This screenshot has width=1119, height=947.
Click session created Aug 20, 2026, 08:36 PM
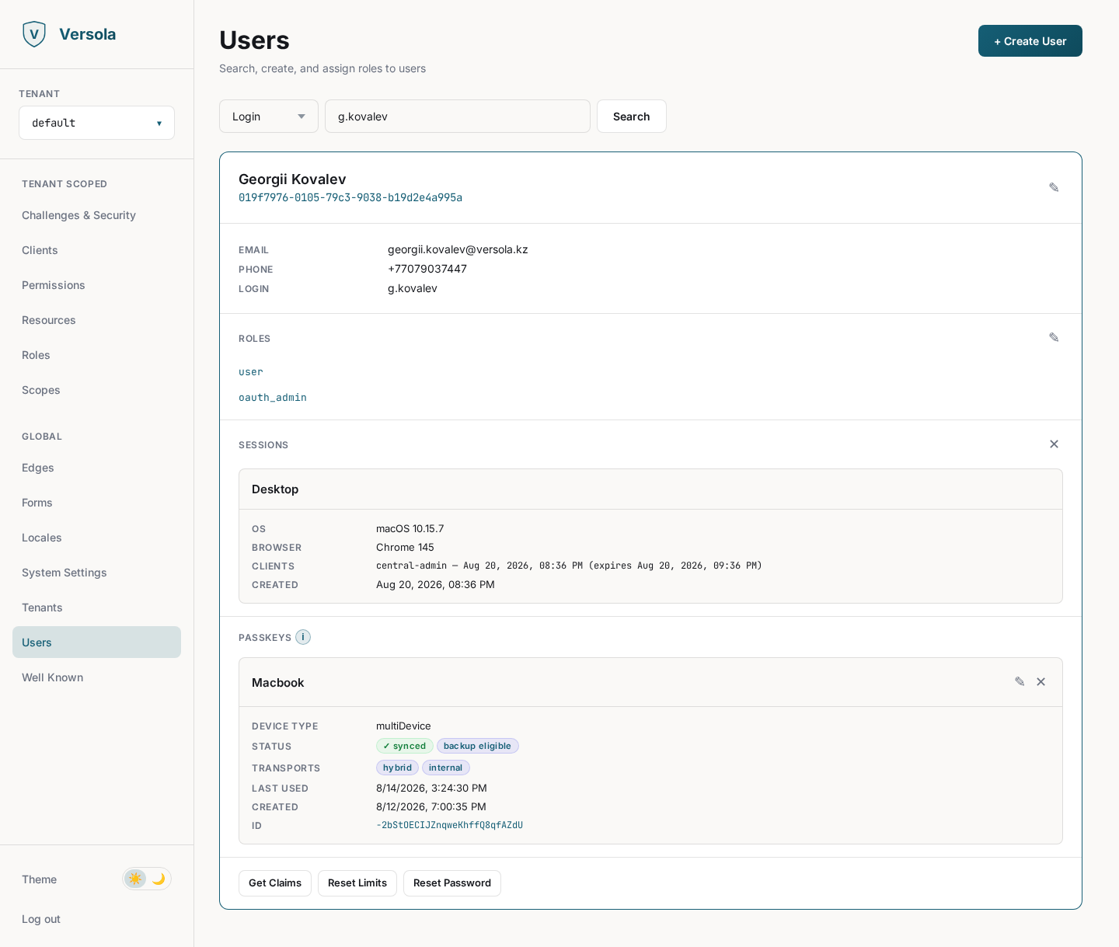coord(435,585)
